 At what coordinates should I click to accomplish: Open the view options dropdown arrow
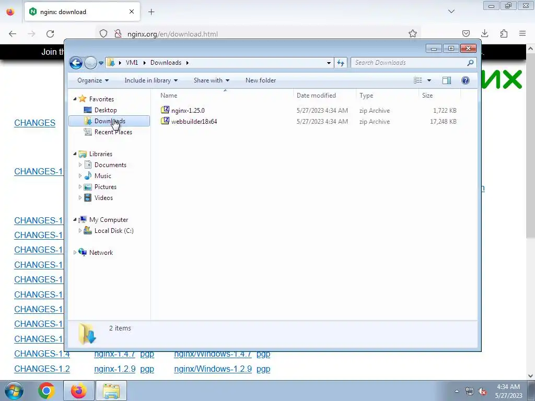tap(429, 80)
